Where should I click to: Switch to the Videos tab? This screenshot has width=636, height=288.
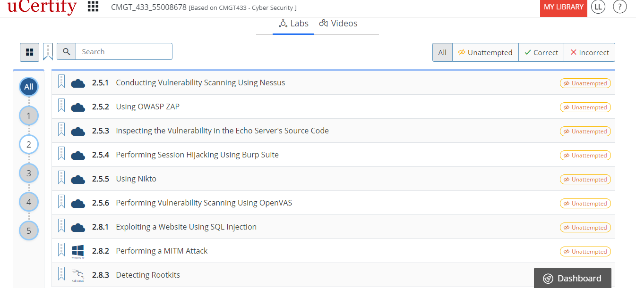tap(338, 24)
